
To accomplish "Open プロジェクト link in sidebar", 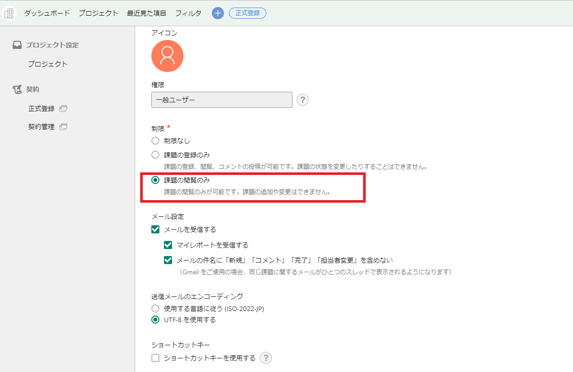I will [48, 64].
